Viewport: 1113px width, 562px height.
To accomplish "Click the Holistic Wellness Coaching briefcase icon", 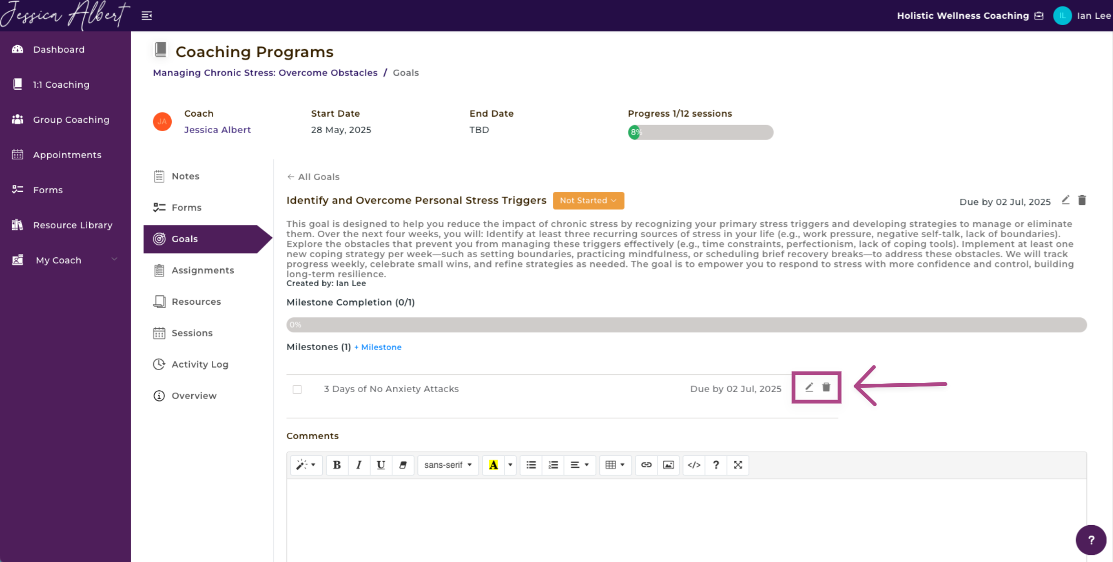I will 1039,16.
